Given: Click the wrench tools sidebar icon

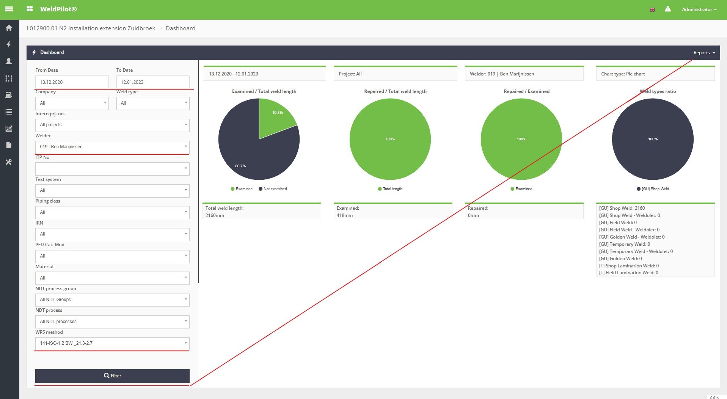Looking at the screenshot, I should point(9,162).
